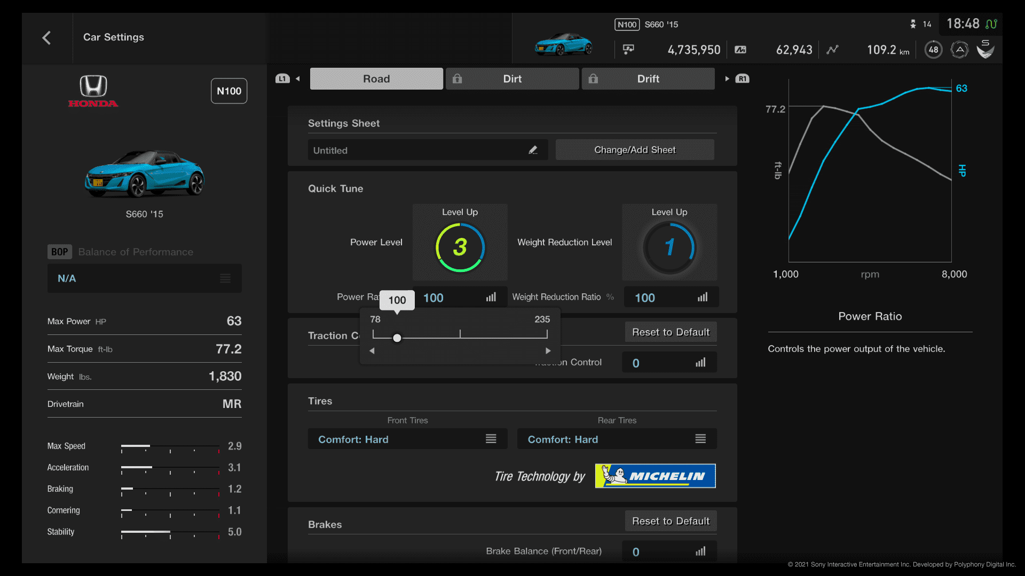Click the credits icon in the top bar

tap(628, 50)
